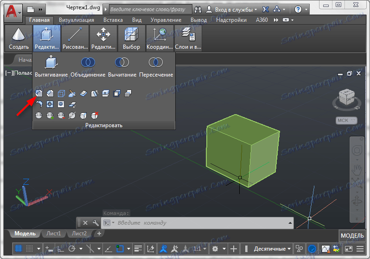Image resolution: width=370 pixels, height=259 pixels.
Task: Click the Создать panel button
Action: (19, 38)
